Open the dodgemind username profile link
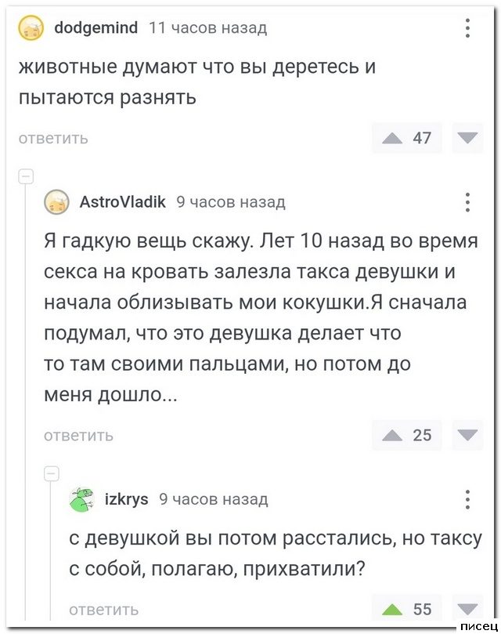The height and width of the screenshot is (634, 501). coord(97,29)
